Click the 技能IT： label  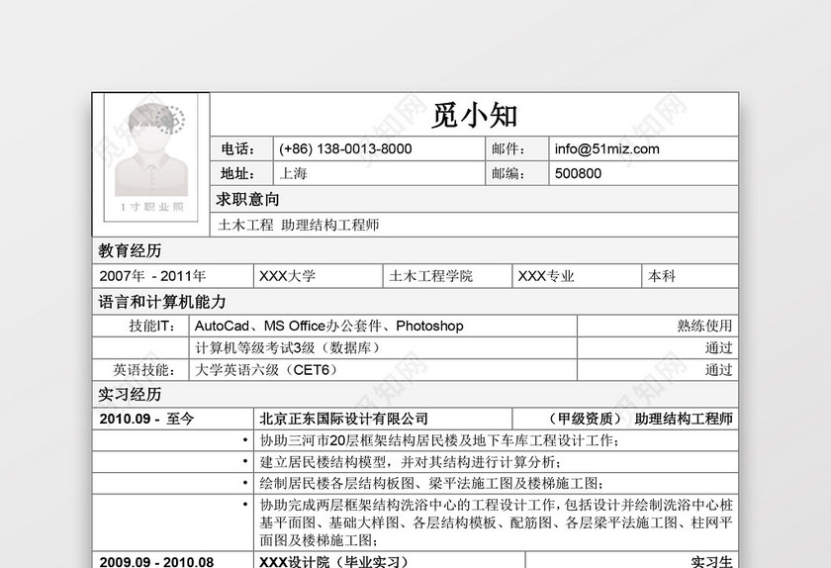[152, 326]
